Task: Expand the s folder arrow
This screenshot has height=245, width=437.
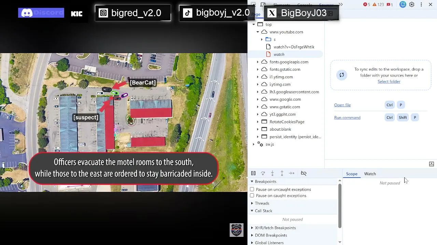Action: tap(262, 39)
